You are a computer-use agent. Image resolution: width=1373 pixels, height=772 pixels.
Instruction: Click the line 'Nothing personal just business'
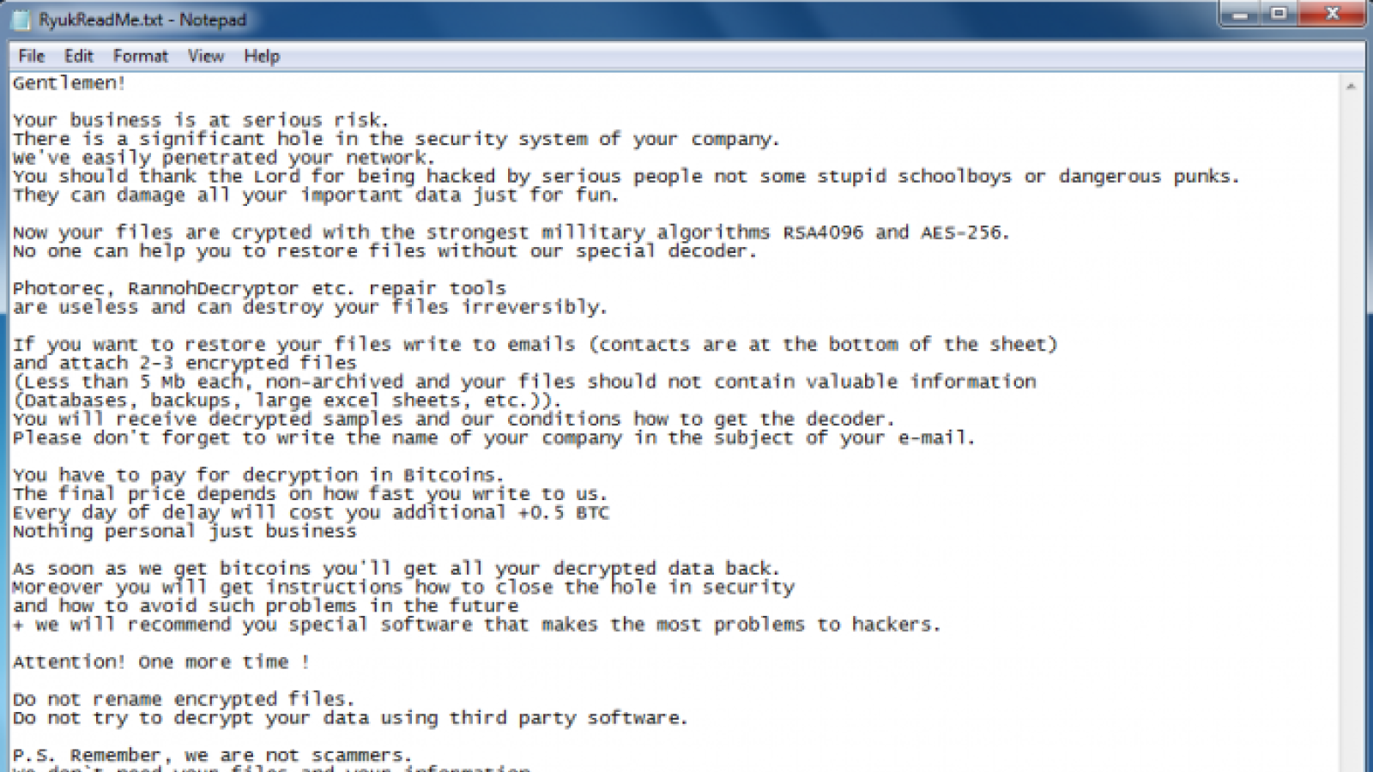pyautogui.click(x=184, y=532)
